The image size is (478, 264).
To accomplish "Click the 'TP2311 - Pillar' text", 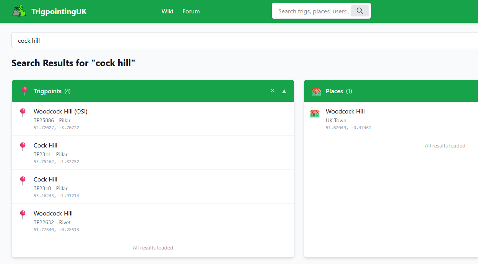I will (50, 154).
